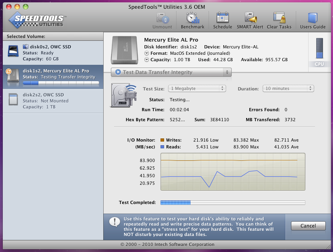
Task: Open the Users Guide
Action: pos(313,20)
